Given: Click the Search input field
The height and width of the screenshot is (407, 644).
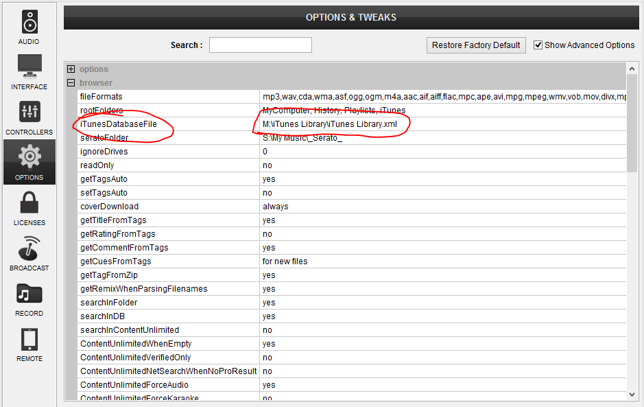Looking at the screenshot, I should coord(260,45).
